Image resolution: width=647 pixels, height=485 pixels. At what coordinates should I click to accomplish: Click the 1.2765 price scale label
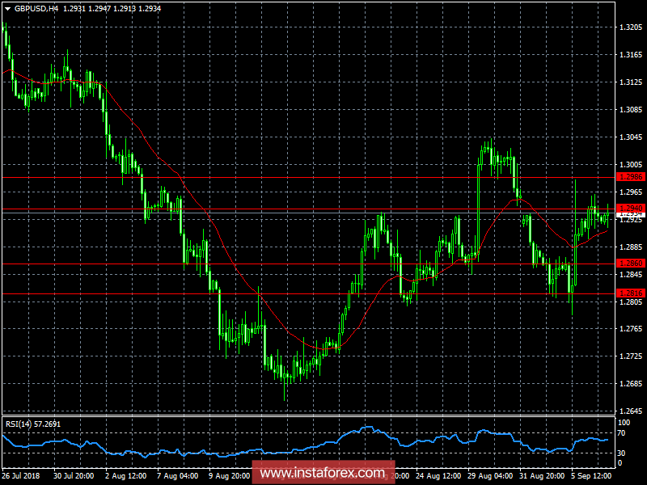tap(631, 329)
